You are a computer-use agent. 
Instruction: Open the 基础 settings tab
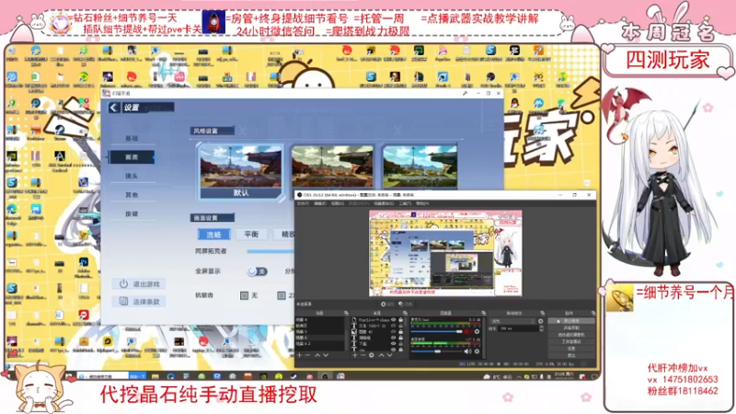tap(132, 138)
